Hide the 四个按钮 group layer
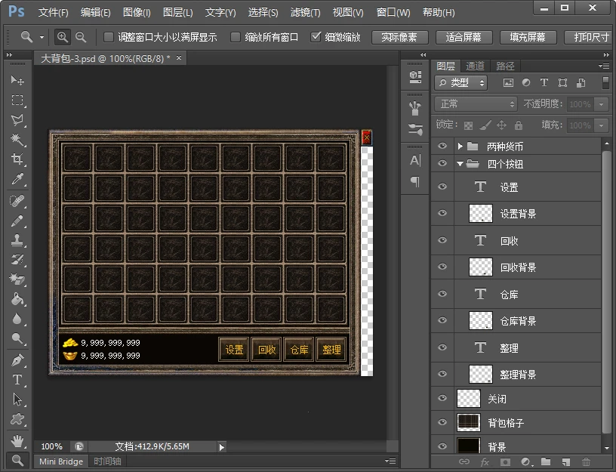The width and height of the screenshot is (616, 472). (442, 163)
